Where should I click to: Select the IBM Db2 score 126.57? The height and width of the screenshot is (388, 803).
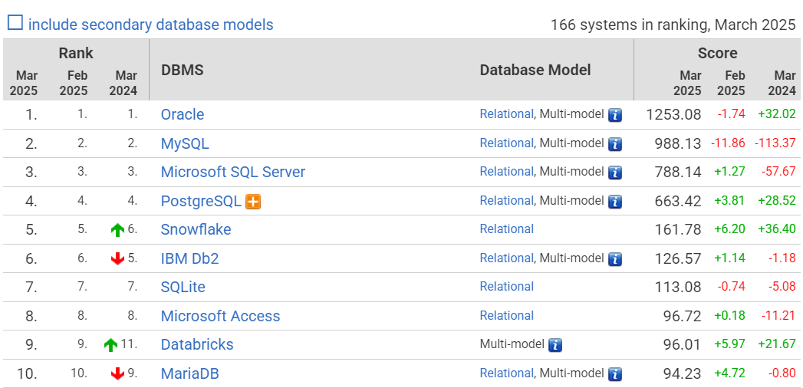678,259
